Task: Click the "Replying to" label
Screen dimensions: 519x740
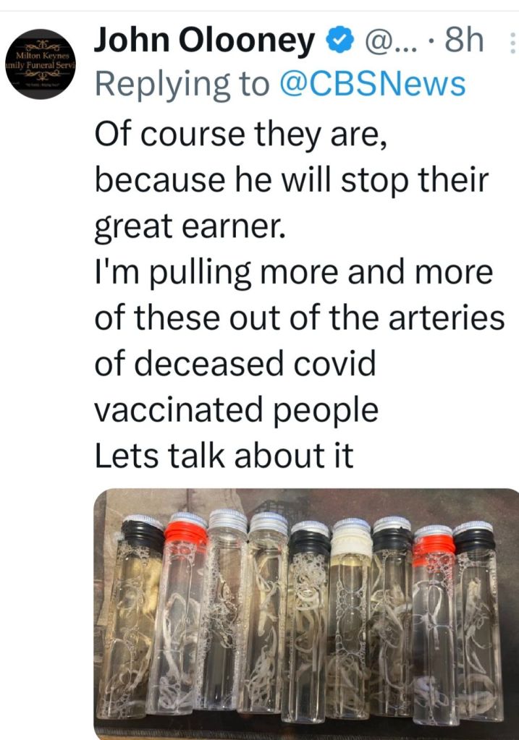Action: (x=181, y=85)
